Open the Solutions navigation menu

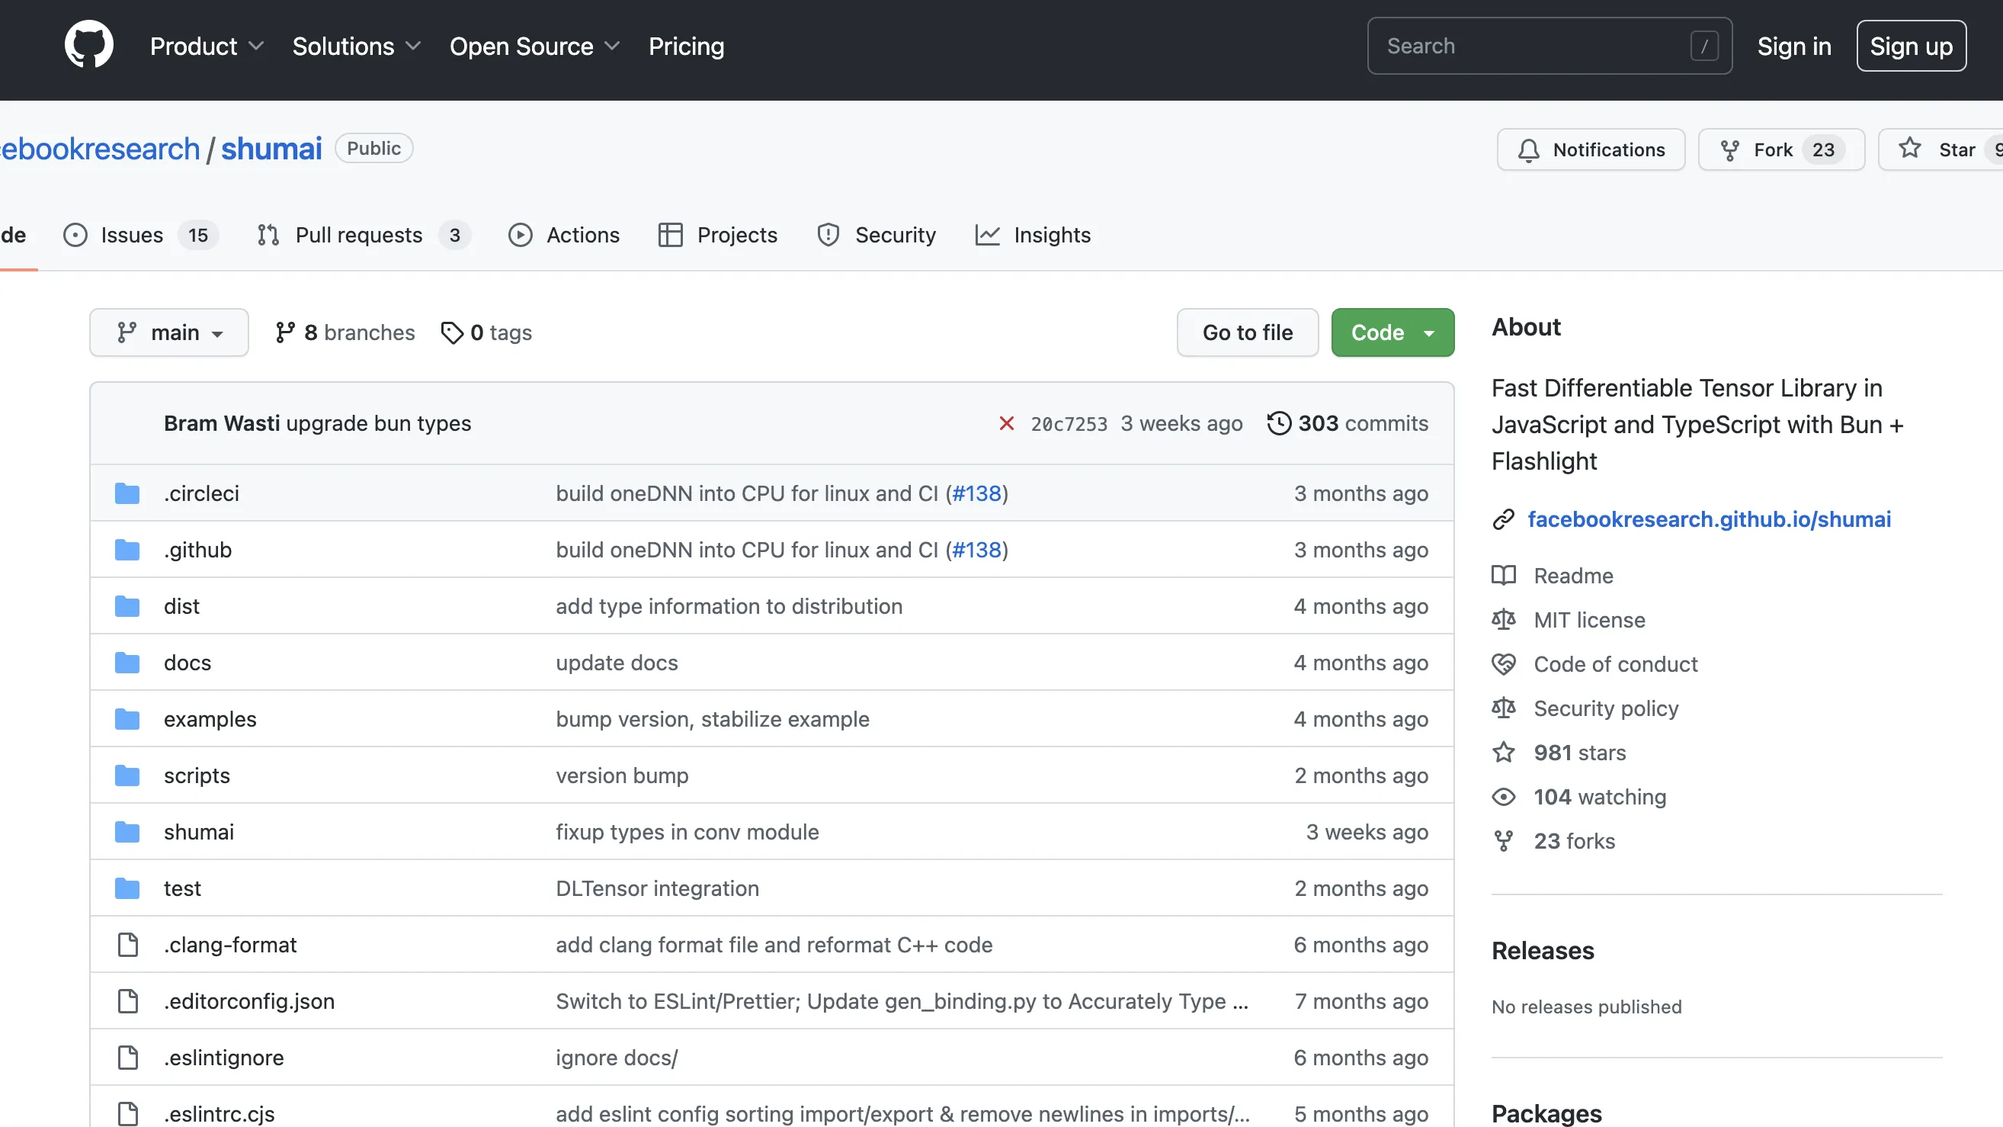[356, 46]
